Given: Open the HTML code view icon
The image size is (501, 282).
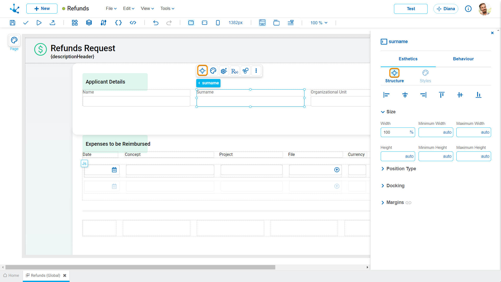Looking at the screenshot, I should 133,23.
